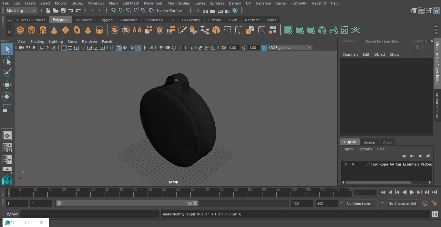This screenshot has width=441, height=227.
Task: Click the time range slider bar
Action: coord(127,203)
